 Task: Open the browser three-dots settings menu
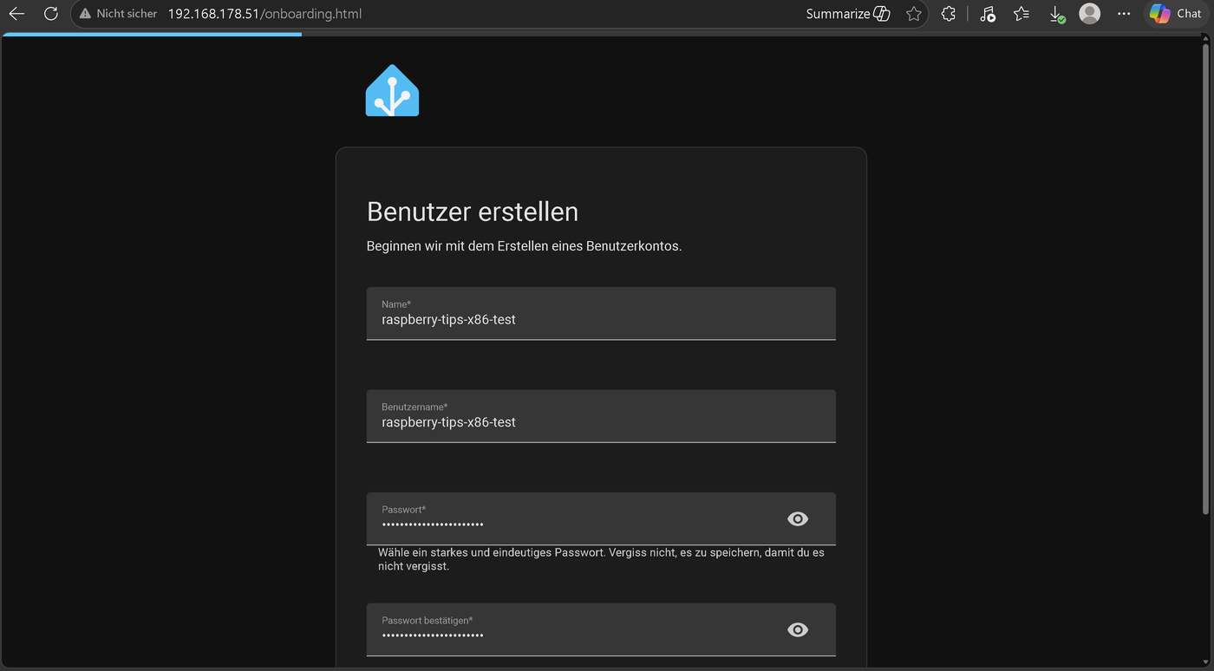1124,14
